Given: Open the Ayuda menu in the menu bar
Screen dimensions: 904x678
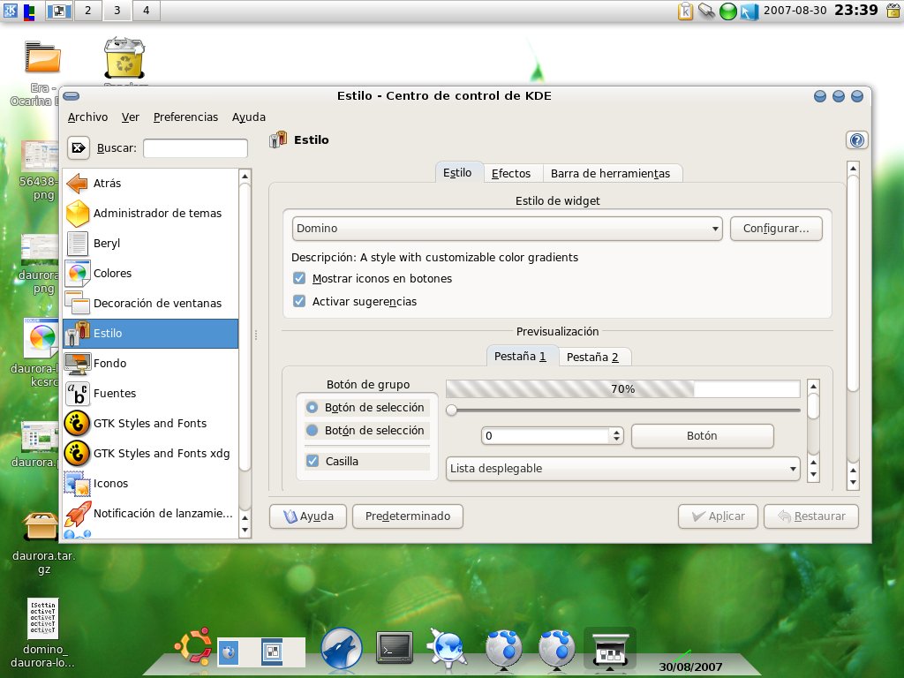Looking at the screenshot, I should [249, 117].
